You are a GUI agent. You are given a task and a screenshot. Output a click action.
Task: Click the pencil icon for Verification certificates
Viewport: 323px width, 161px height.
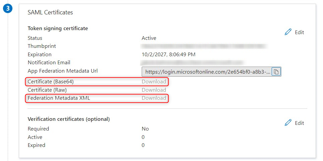tap(288, 123)
